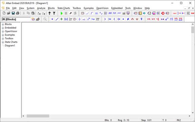
Task: Insert a step block icon
Action: (92, 13)
